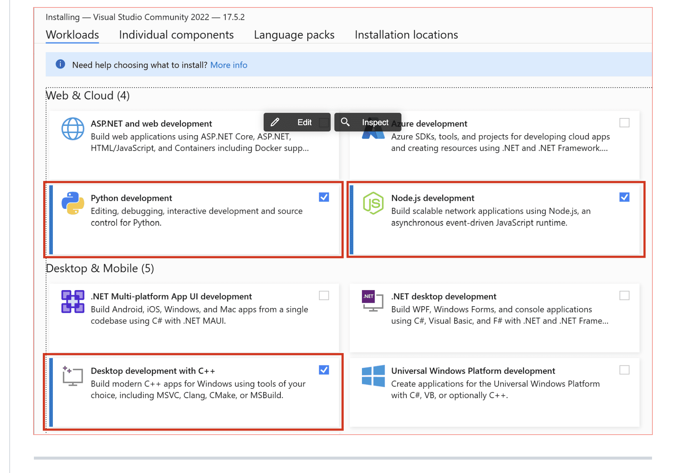Viewport: 674px width, 473px height.
Task: Open the Language packs tab
Action: [294, 35]
